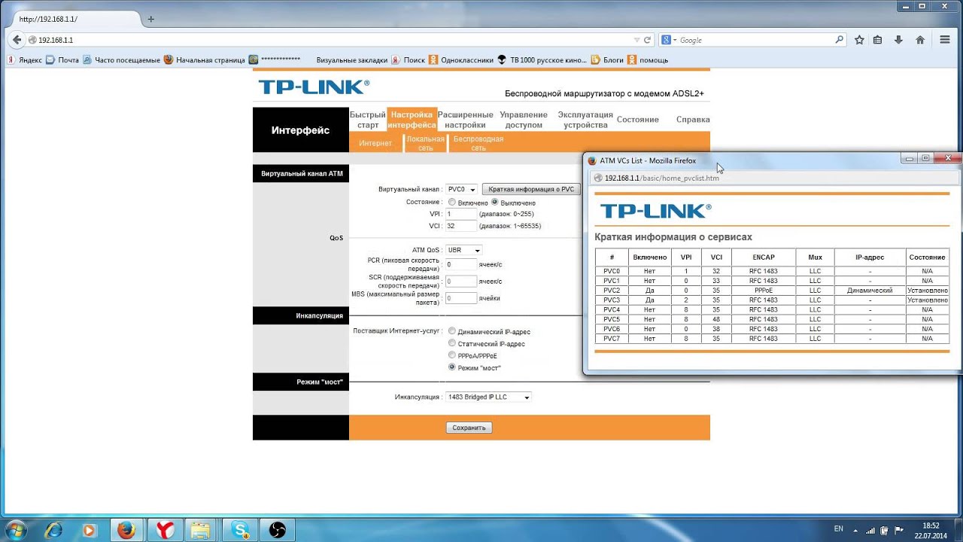Open the Управление доступом tab
The width and height of the screenshot is (963, 542).
[524, 120]
